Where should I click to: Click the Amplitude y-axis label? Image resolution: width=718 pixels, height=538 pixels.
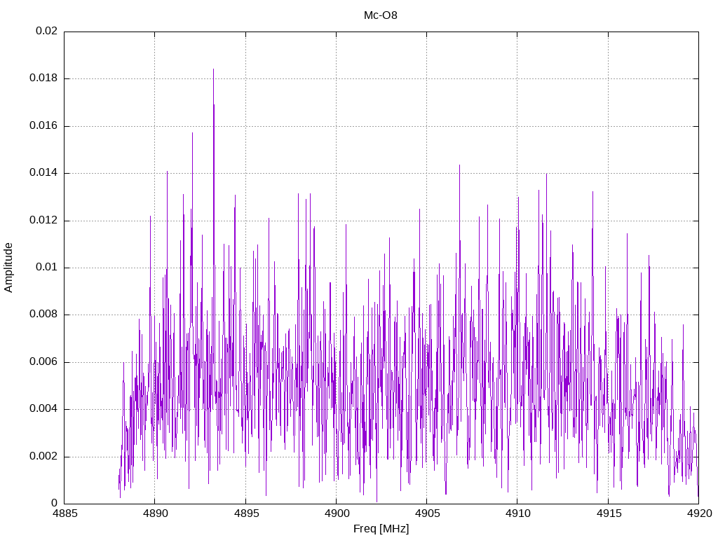click(8, 268)
